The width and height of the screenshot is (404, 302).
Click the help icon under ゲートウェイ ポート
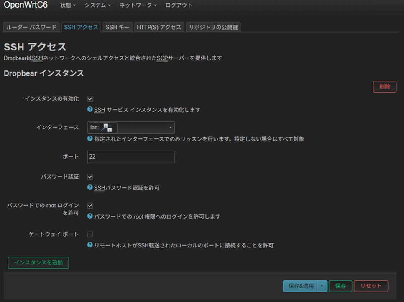click(x=90, y=245)
